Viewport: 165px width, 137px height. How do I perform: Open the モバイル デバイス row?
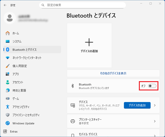click(x=113, y=133)
